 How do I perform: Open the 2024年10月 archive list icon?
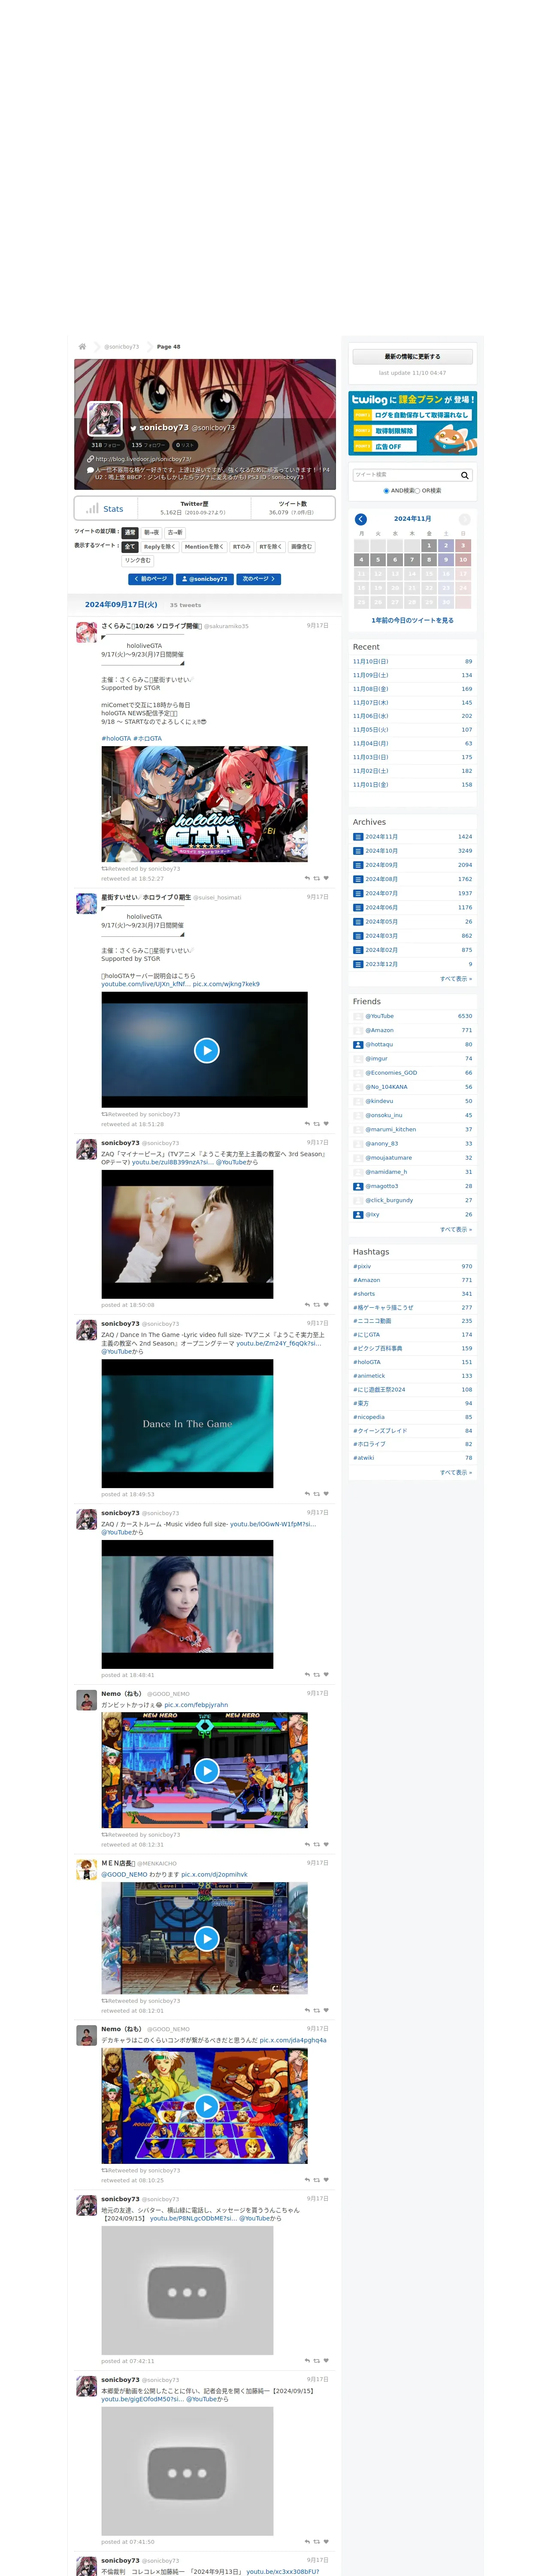[358, 851]
